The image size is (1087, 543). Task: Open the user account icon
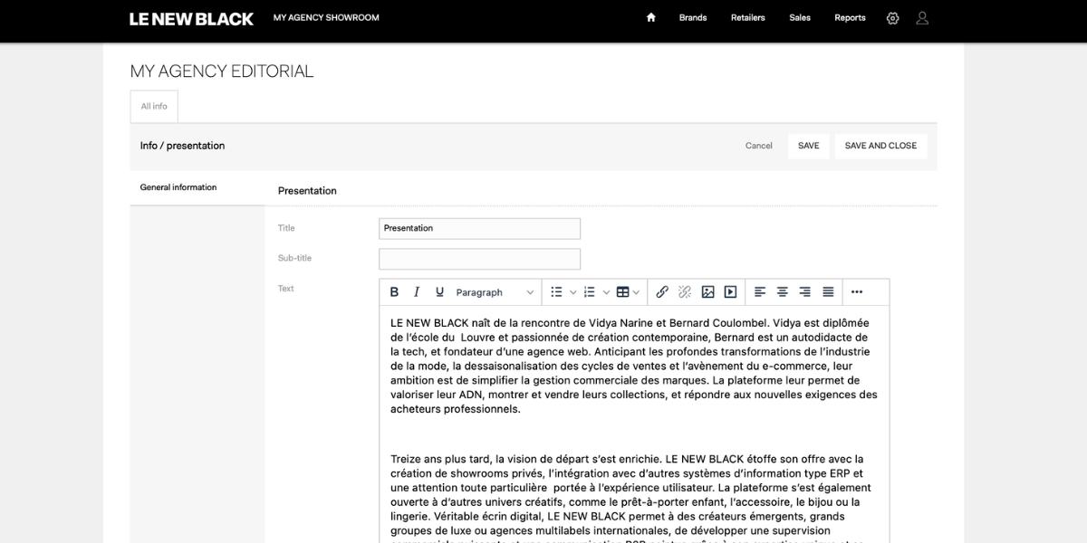922,18
